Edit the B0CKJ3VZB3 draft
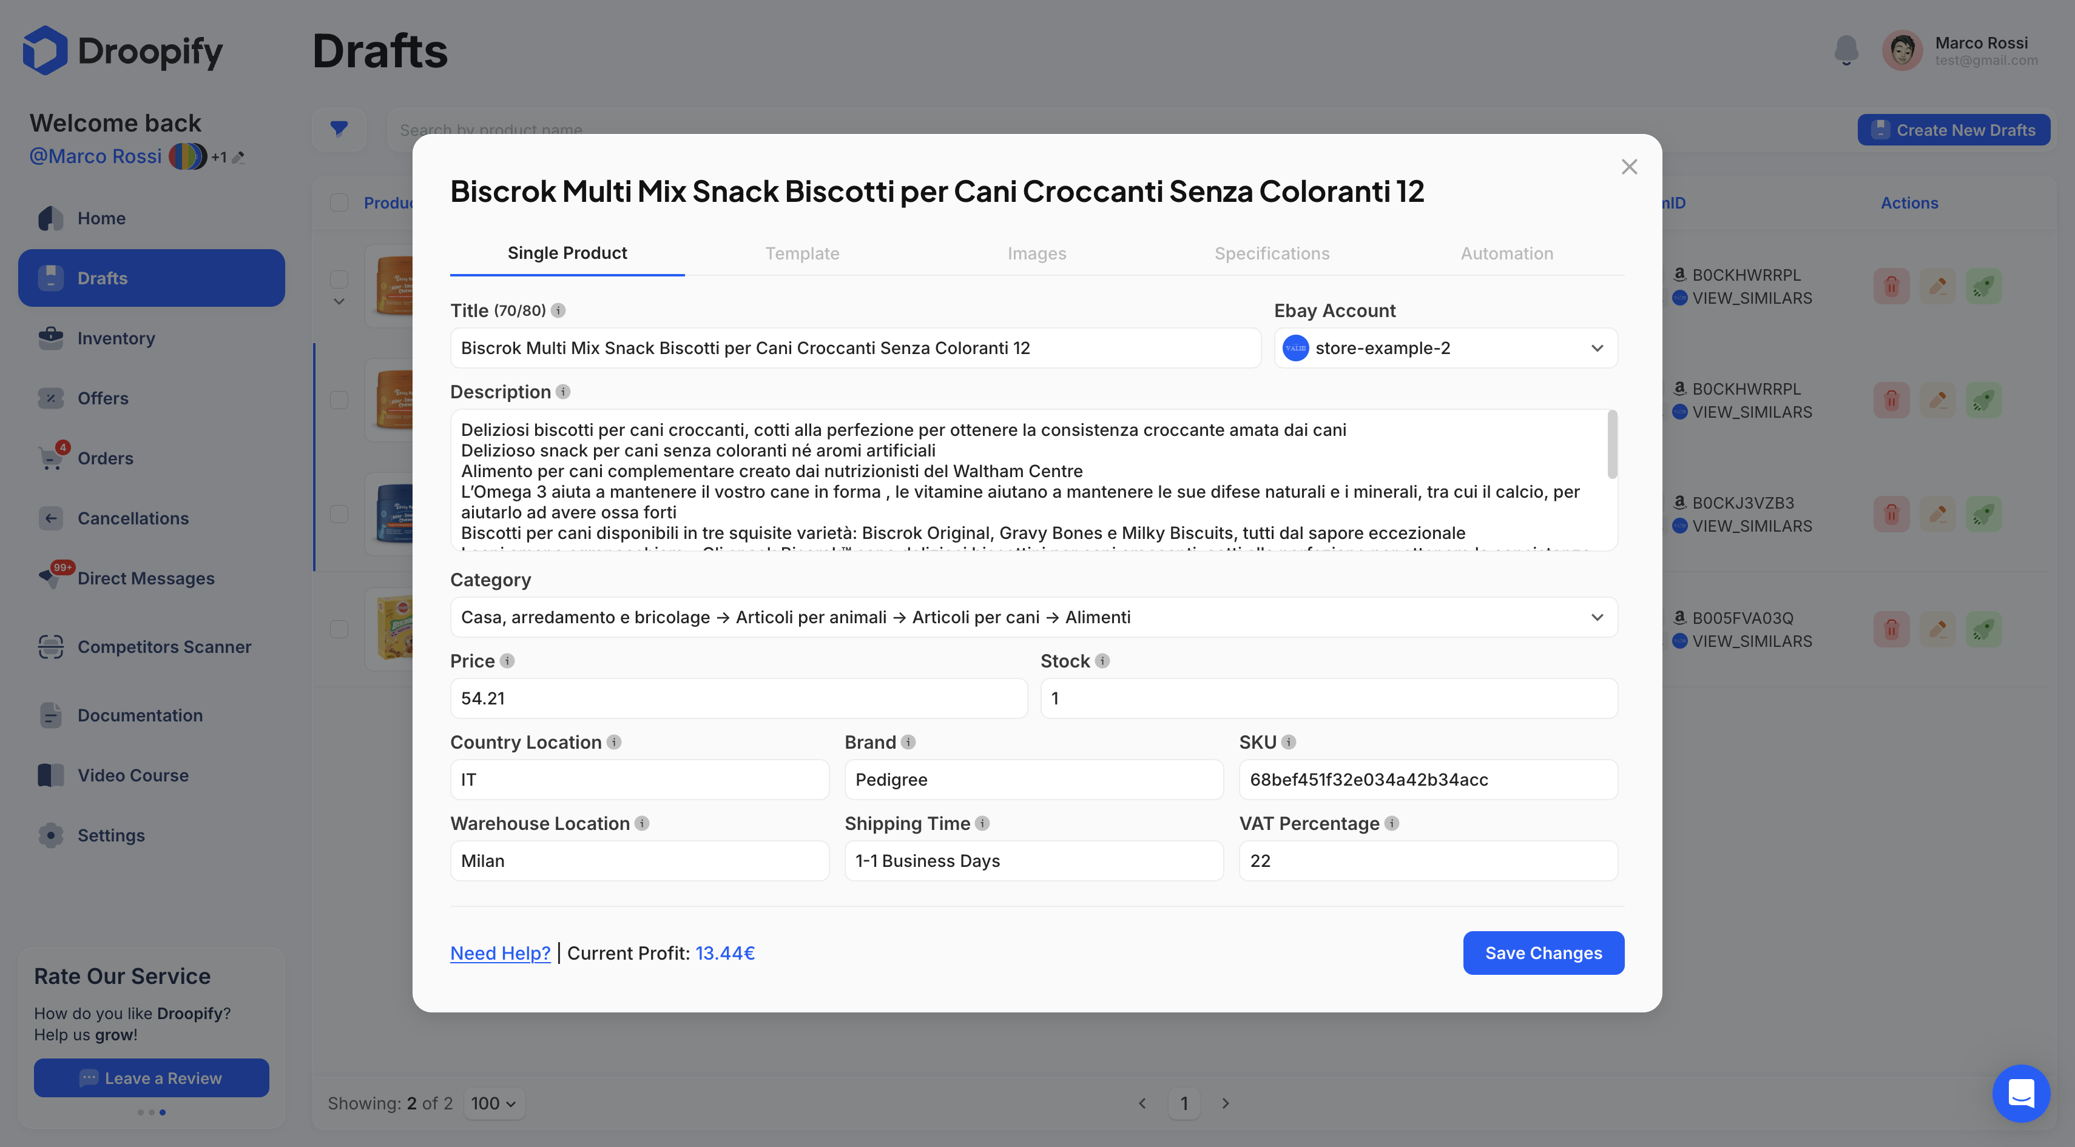Viewport: 2075px width, 1147px height. click(1937, 513)
